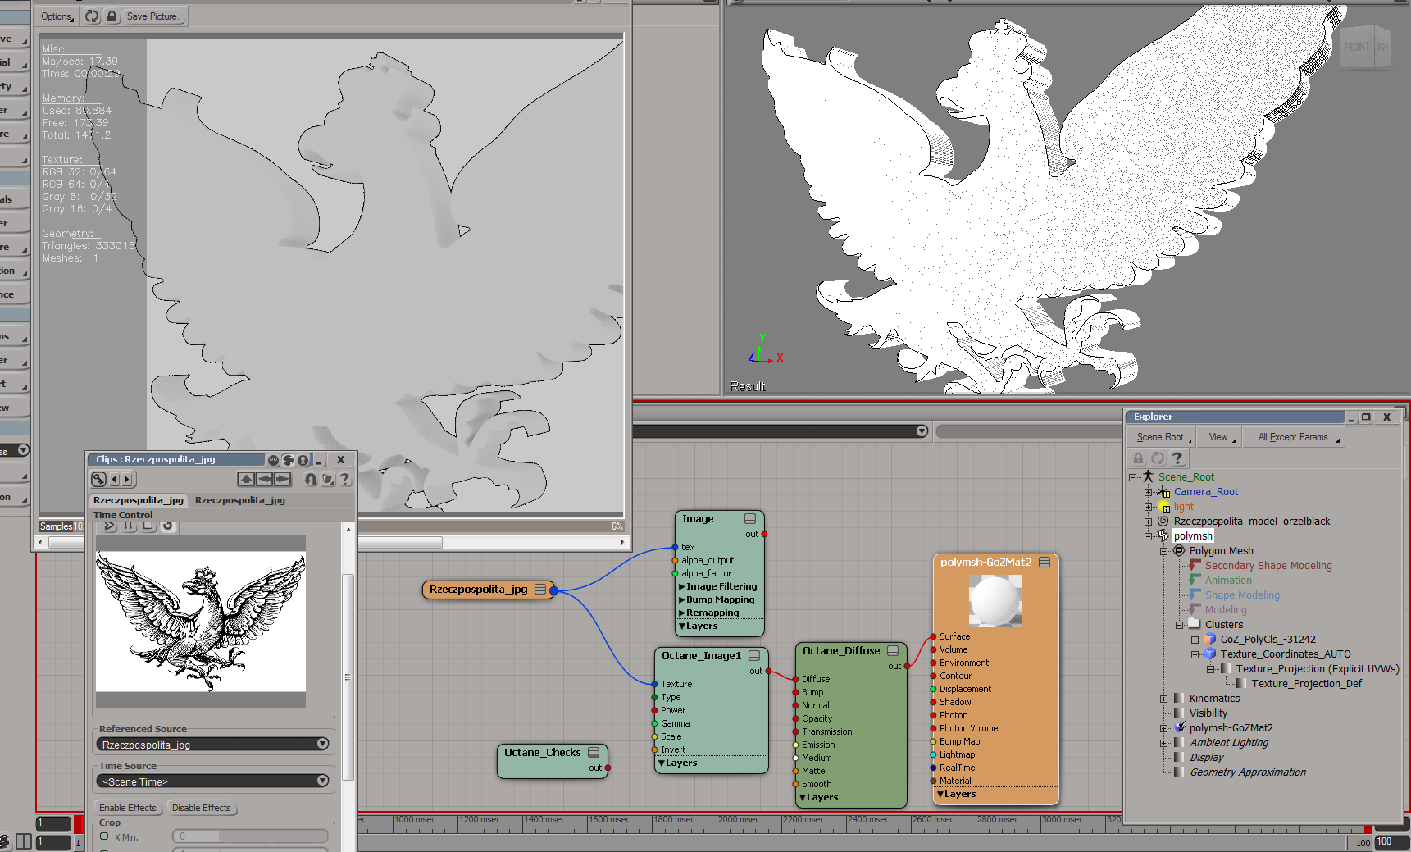
Task: Click the copy icon in Clips toolbar
Action: pos(328,479)
